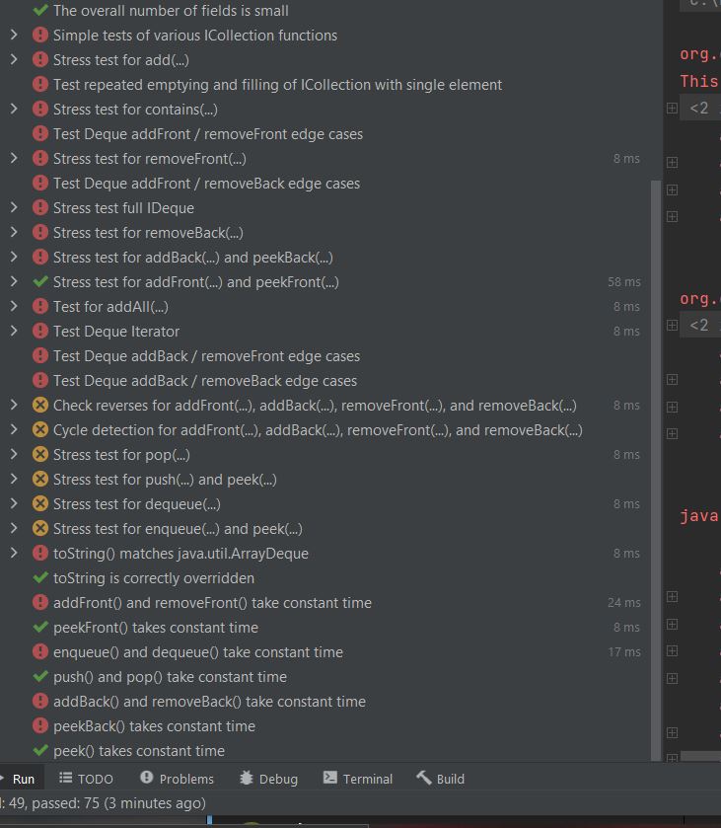721x828 pixels.
Task: Expand 'Simple tests of various ICollection functions' node
Action: click(x=14, y=36)
